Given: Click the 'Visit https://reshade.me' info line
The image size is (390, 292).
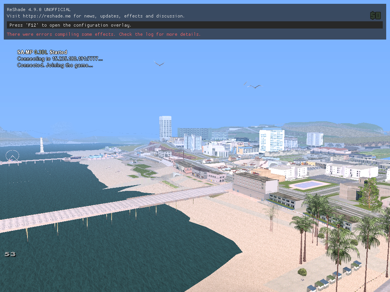Looking at the screenshot, I should click(96, 16).
